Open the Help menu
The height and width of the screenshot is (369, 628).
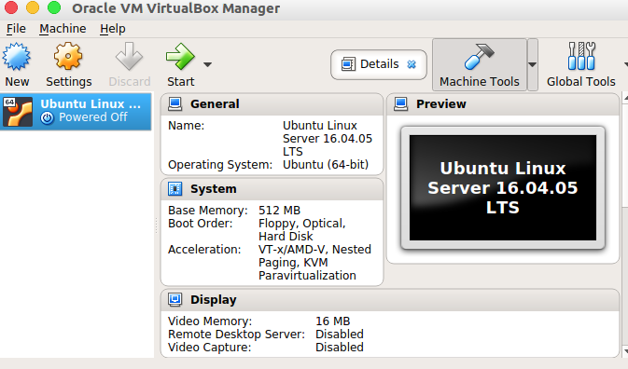pyautogui.click(x=113, y=29)
